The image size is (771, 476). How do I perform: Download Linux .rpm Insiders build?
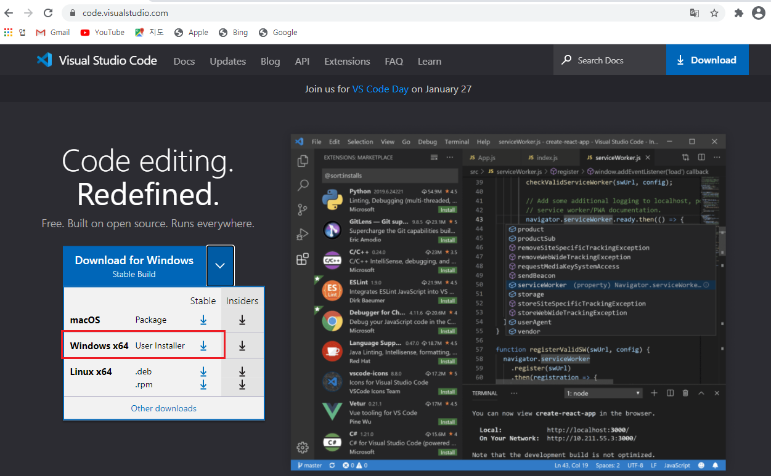(242, 385)
